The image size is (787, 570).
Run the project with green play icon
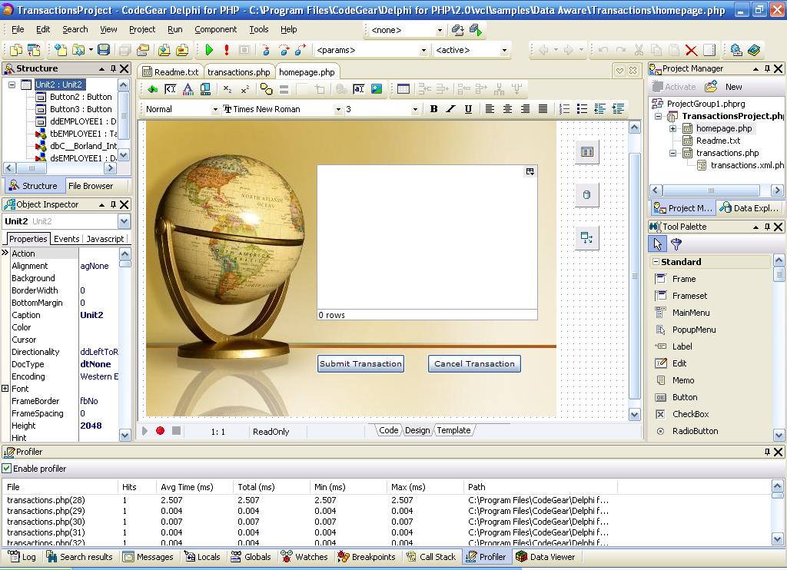(x=209, y=50)
